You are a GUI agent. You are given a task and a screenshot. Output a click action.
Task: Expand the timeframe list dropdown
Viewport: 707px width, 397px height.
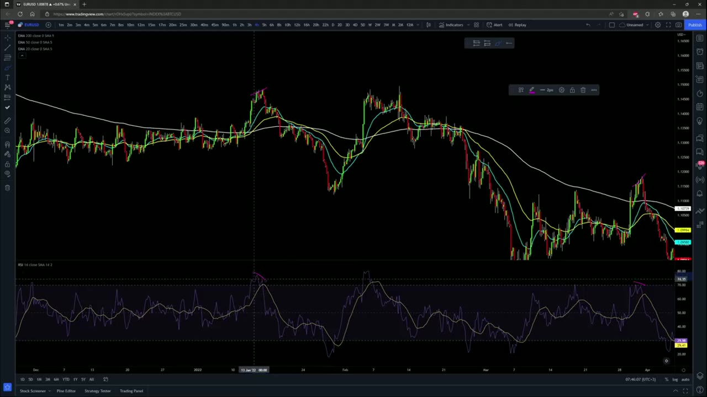(x=419, y=25)
